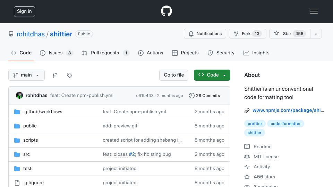Click the Public visibility badge
333x187 pixels.
pos(84,34)
